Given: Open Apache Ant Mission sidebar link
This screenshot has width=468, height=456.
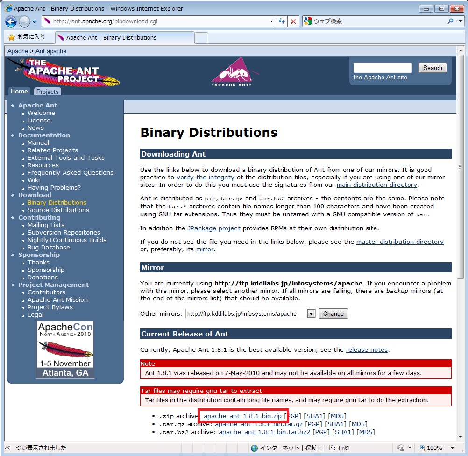Looking at the screenshot, I should point(57,299).
